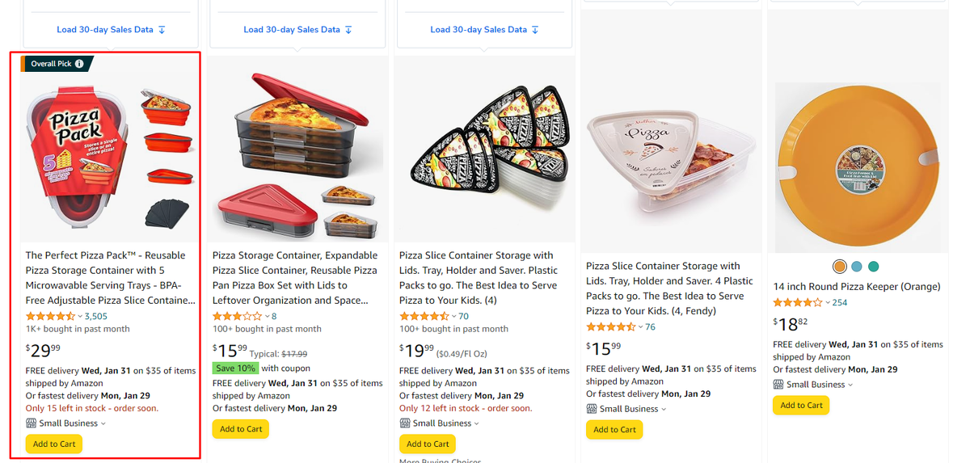Image resolution: width=970 pixels, height=463 pixels.
Task: Open the Pizza Slice Container Storage (4) product title
Action: (x=479, y=277)
